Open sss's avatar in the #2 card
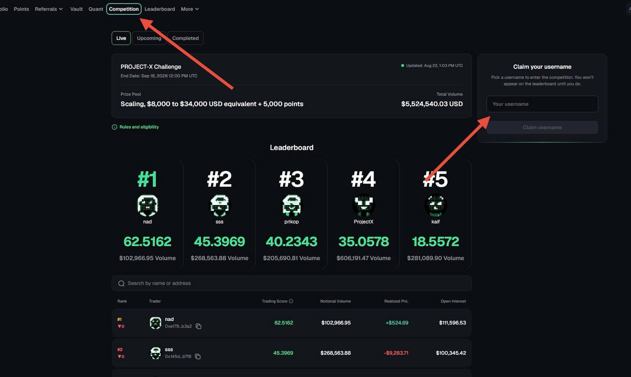631x377 pixels. click(219, 206)
